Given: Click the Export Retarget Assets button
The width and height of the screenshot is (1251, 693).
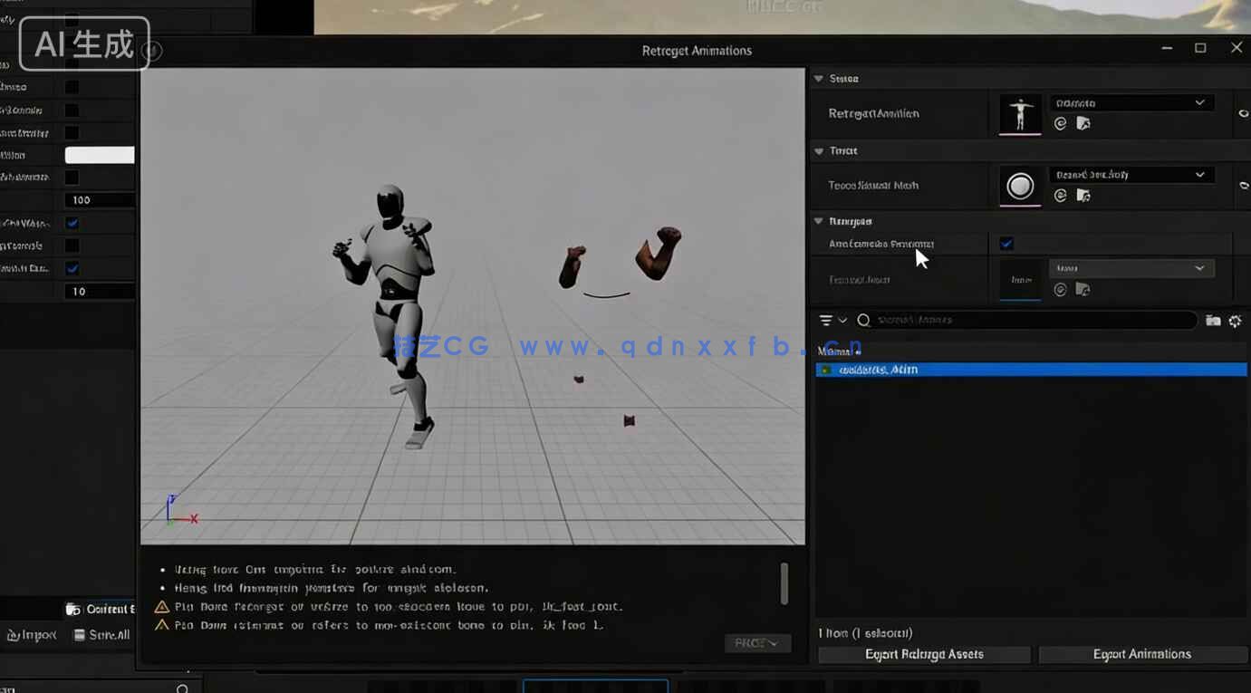Looking at the screenshot, I should pos(924,654).
